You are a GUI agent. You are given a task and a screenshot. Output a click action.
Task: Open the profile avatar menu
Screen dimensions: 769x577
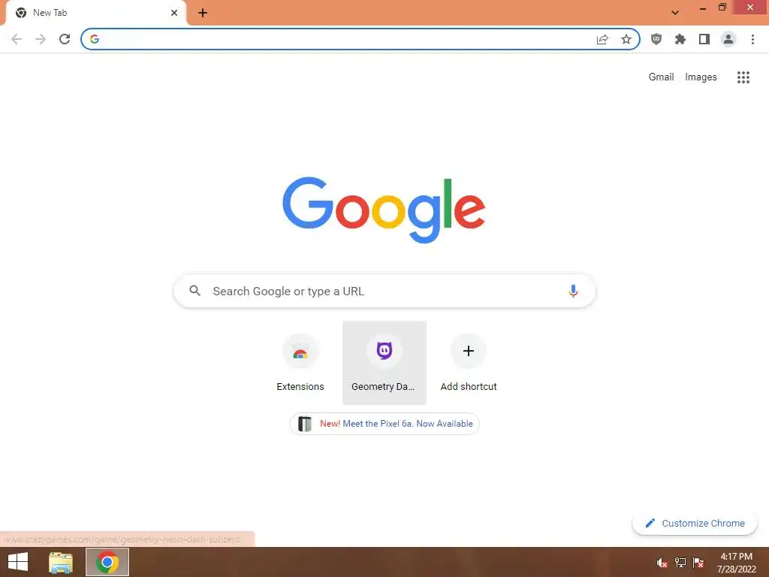point(728,39)
